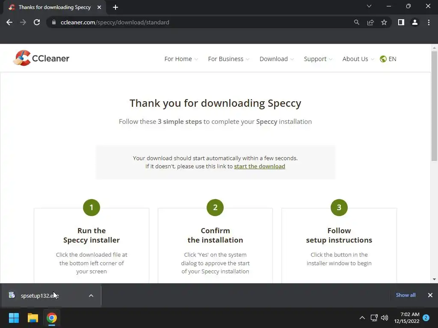Image resolution: width=438 pixels, height=328 pixels.
Task: Click the page vertical scrollbar
Action: (434, 106)
